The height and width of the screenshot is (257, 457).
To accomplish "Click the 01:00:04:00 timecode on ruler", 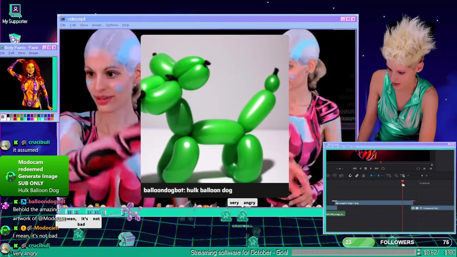I will [x=425, y=183].
